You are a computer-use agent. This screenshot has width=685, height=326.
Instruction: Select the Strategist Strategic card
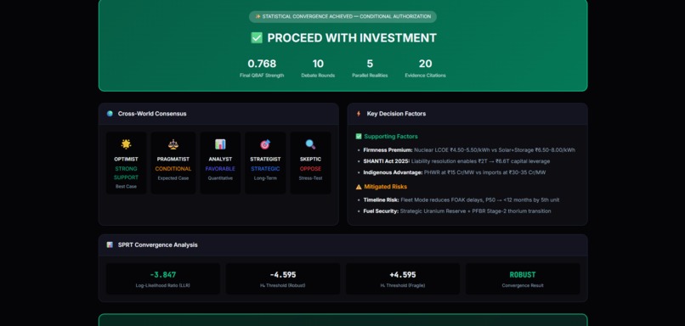[x=265, y=163]
